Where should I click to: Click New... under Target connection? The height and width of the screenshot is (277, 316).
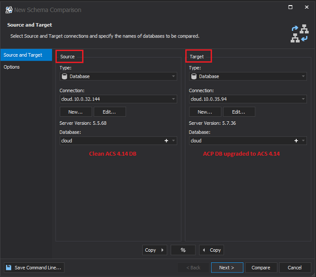205,112
